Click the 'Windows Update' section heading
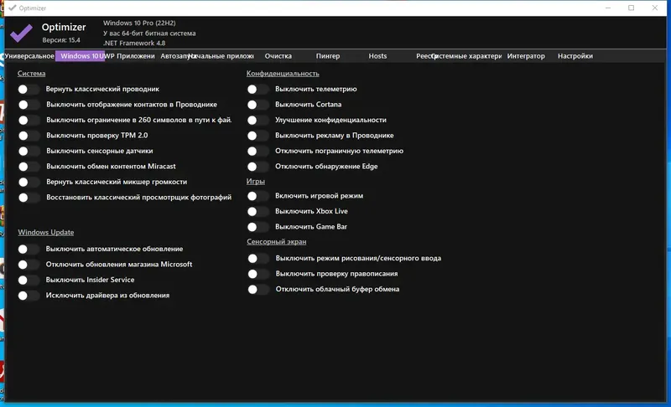This screenshot has width=671, height=407. tap(46, 232)
